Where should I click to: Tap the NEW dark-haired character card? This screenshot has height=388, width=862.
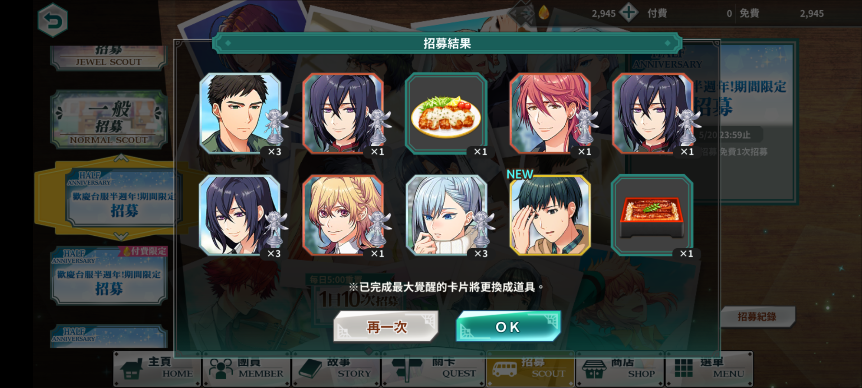[550, 215]
